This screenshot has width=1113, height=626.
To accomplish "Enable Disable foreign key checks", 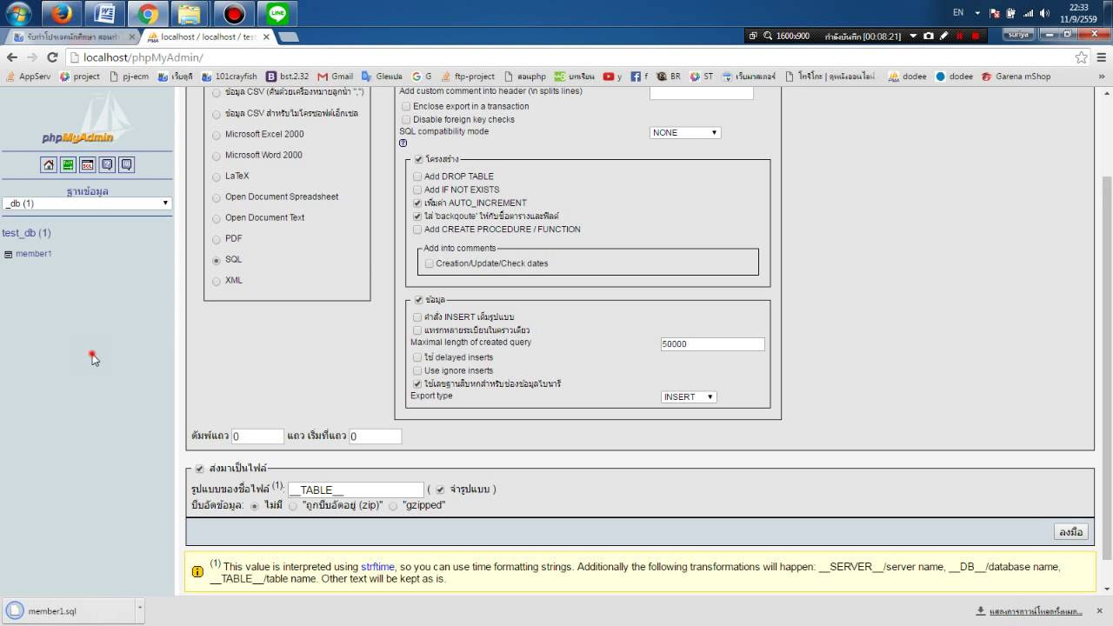I will [x=406, y=119].
